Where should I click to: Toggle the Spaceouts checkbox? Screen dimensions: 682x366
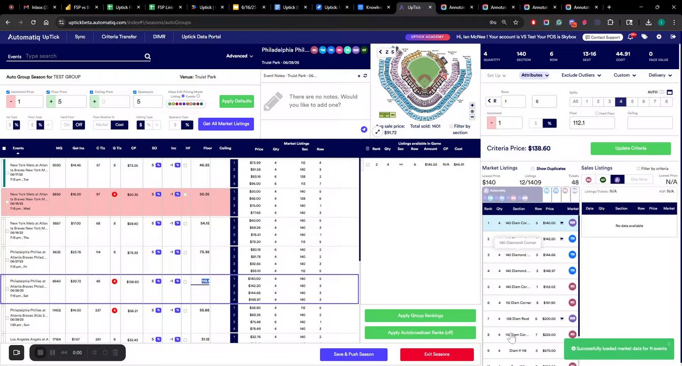pos(135,92)
